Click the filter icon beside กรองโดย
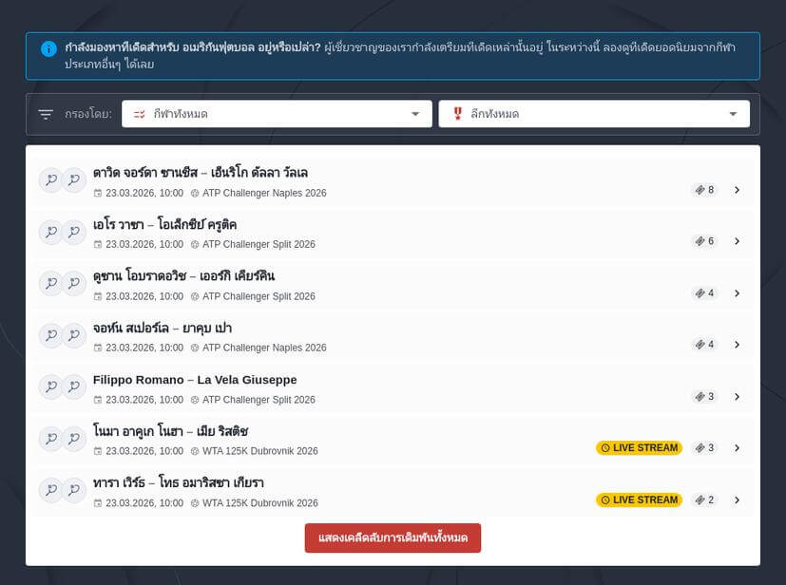Image resolution: width=786 pixels, height=585 pixels. pyautogui.click(x=46, y=114)
